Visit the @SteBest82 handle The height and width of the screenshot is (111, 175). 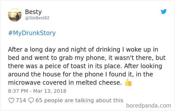pyautogui.click(x=37, y=18)
